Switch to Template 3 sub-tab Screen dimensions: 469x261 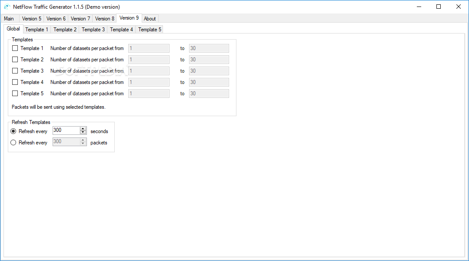[x=93, y=29]
